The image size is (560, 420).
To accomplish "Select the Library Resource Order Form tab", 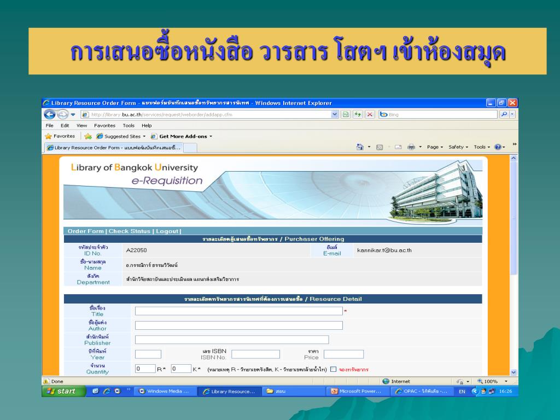I will (x=114, y=148).
